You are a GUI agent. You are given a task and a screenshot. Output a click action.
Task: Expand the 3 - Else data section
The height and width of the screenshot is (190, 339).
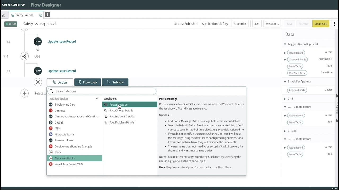click(285, 131)
